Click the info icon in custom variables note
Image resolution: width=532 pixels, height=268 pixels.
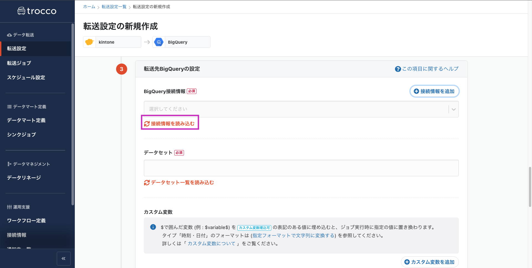pyautogui.click(x=153, y=227)
